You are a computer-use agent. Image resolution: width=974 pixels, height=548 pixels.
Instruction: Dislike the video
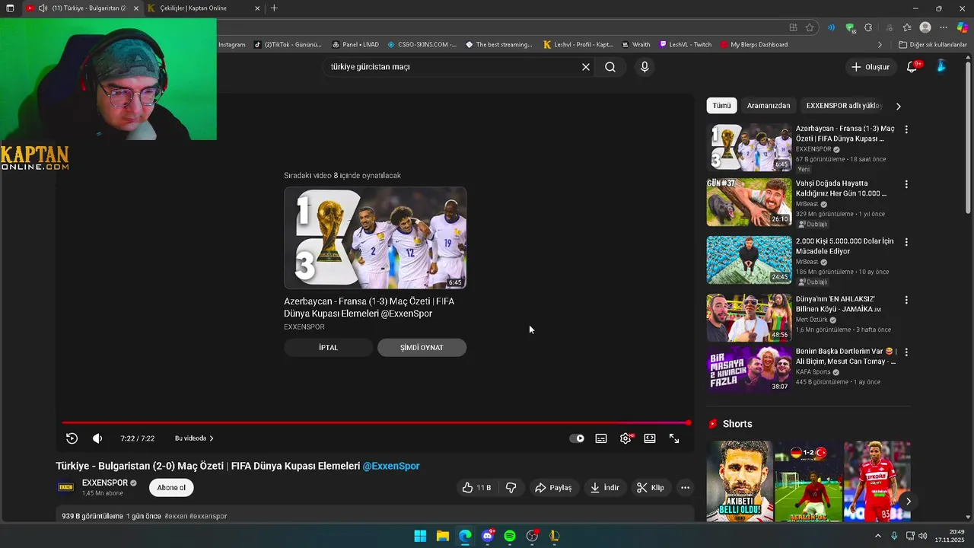click(x=511, y=488)
